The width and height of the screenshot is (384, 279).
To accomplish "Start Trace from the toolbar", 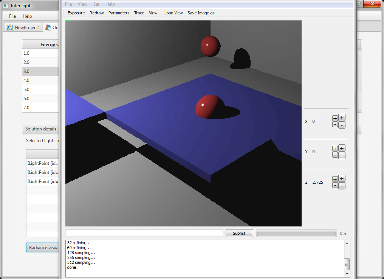I will [139, 13].
